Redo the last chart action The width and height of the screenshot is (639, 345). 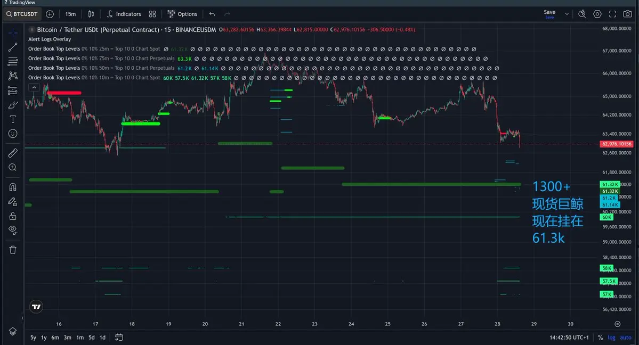[x=227, y=14]
